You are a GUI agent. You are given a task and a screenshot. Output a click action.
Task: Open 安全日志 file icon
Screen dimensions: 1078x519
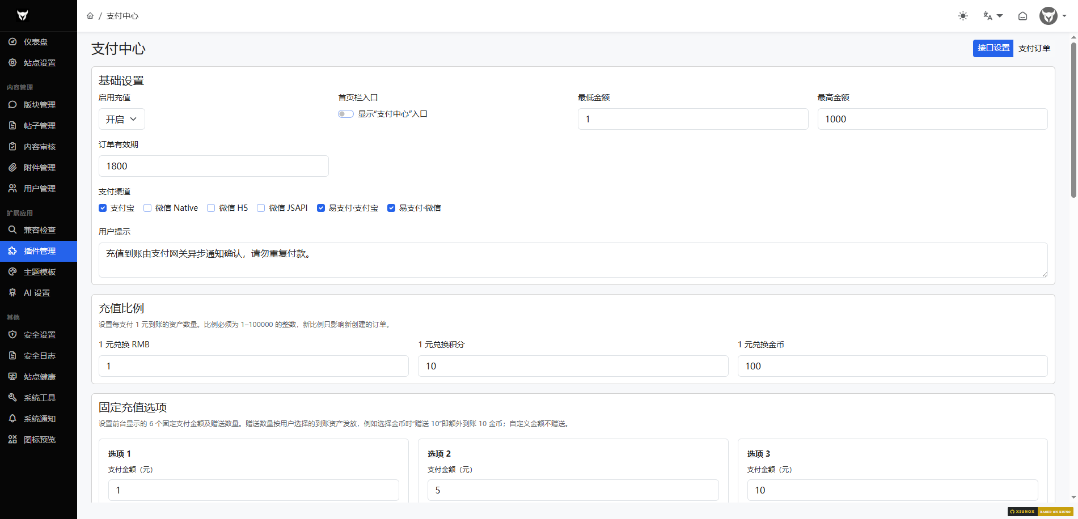coord(12,356)
